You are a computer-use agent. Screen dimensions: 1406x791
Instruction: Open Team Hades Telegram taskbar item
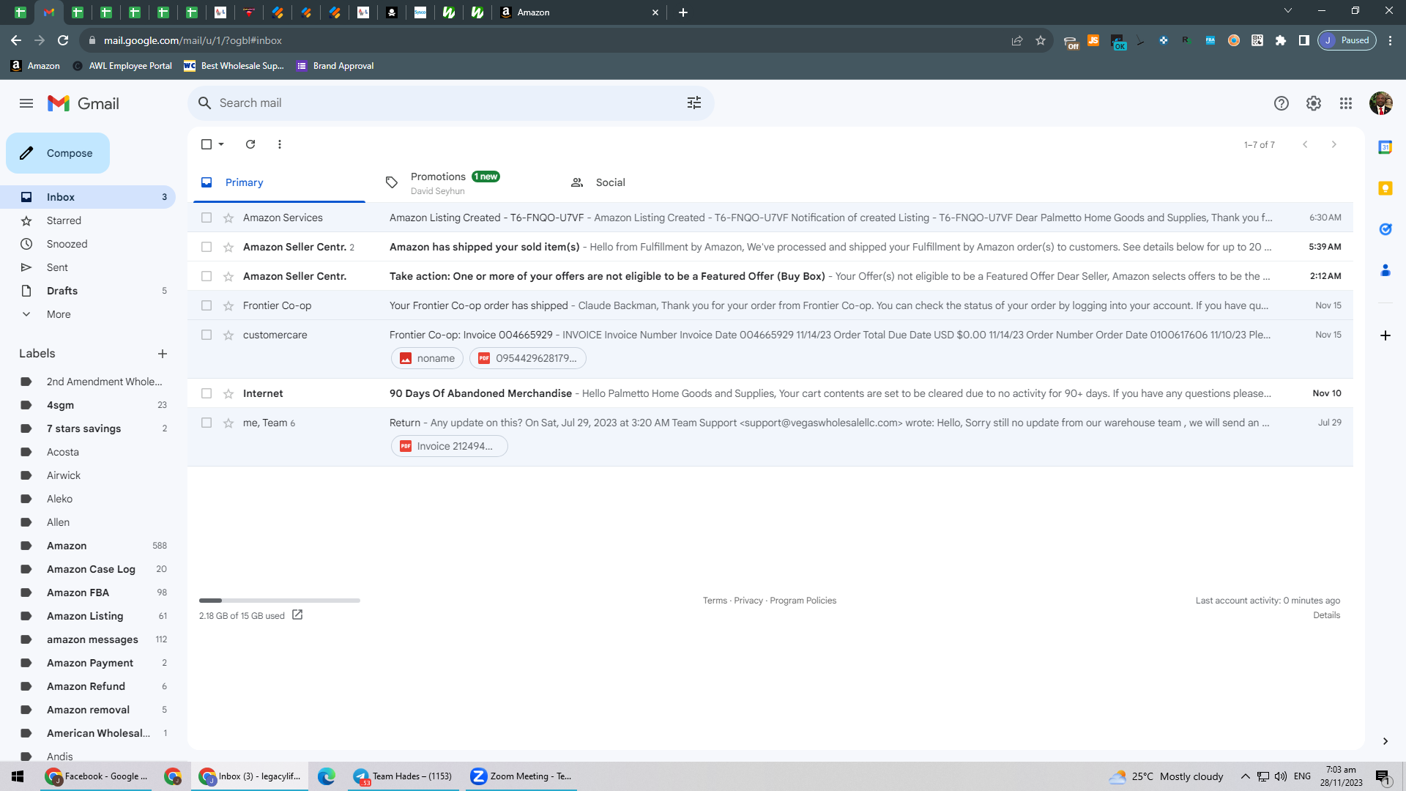(x=404, y=776)
